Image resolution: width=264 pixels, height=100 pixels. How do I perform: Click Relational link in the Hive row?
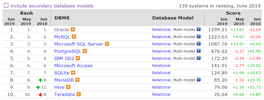coord(161,87)
